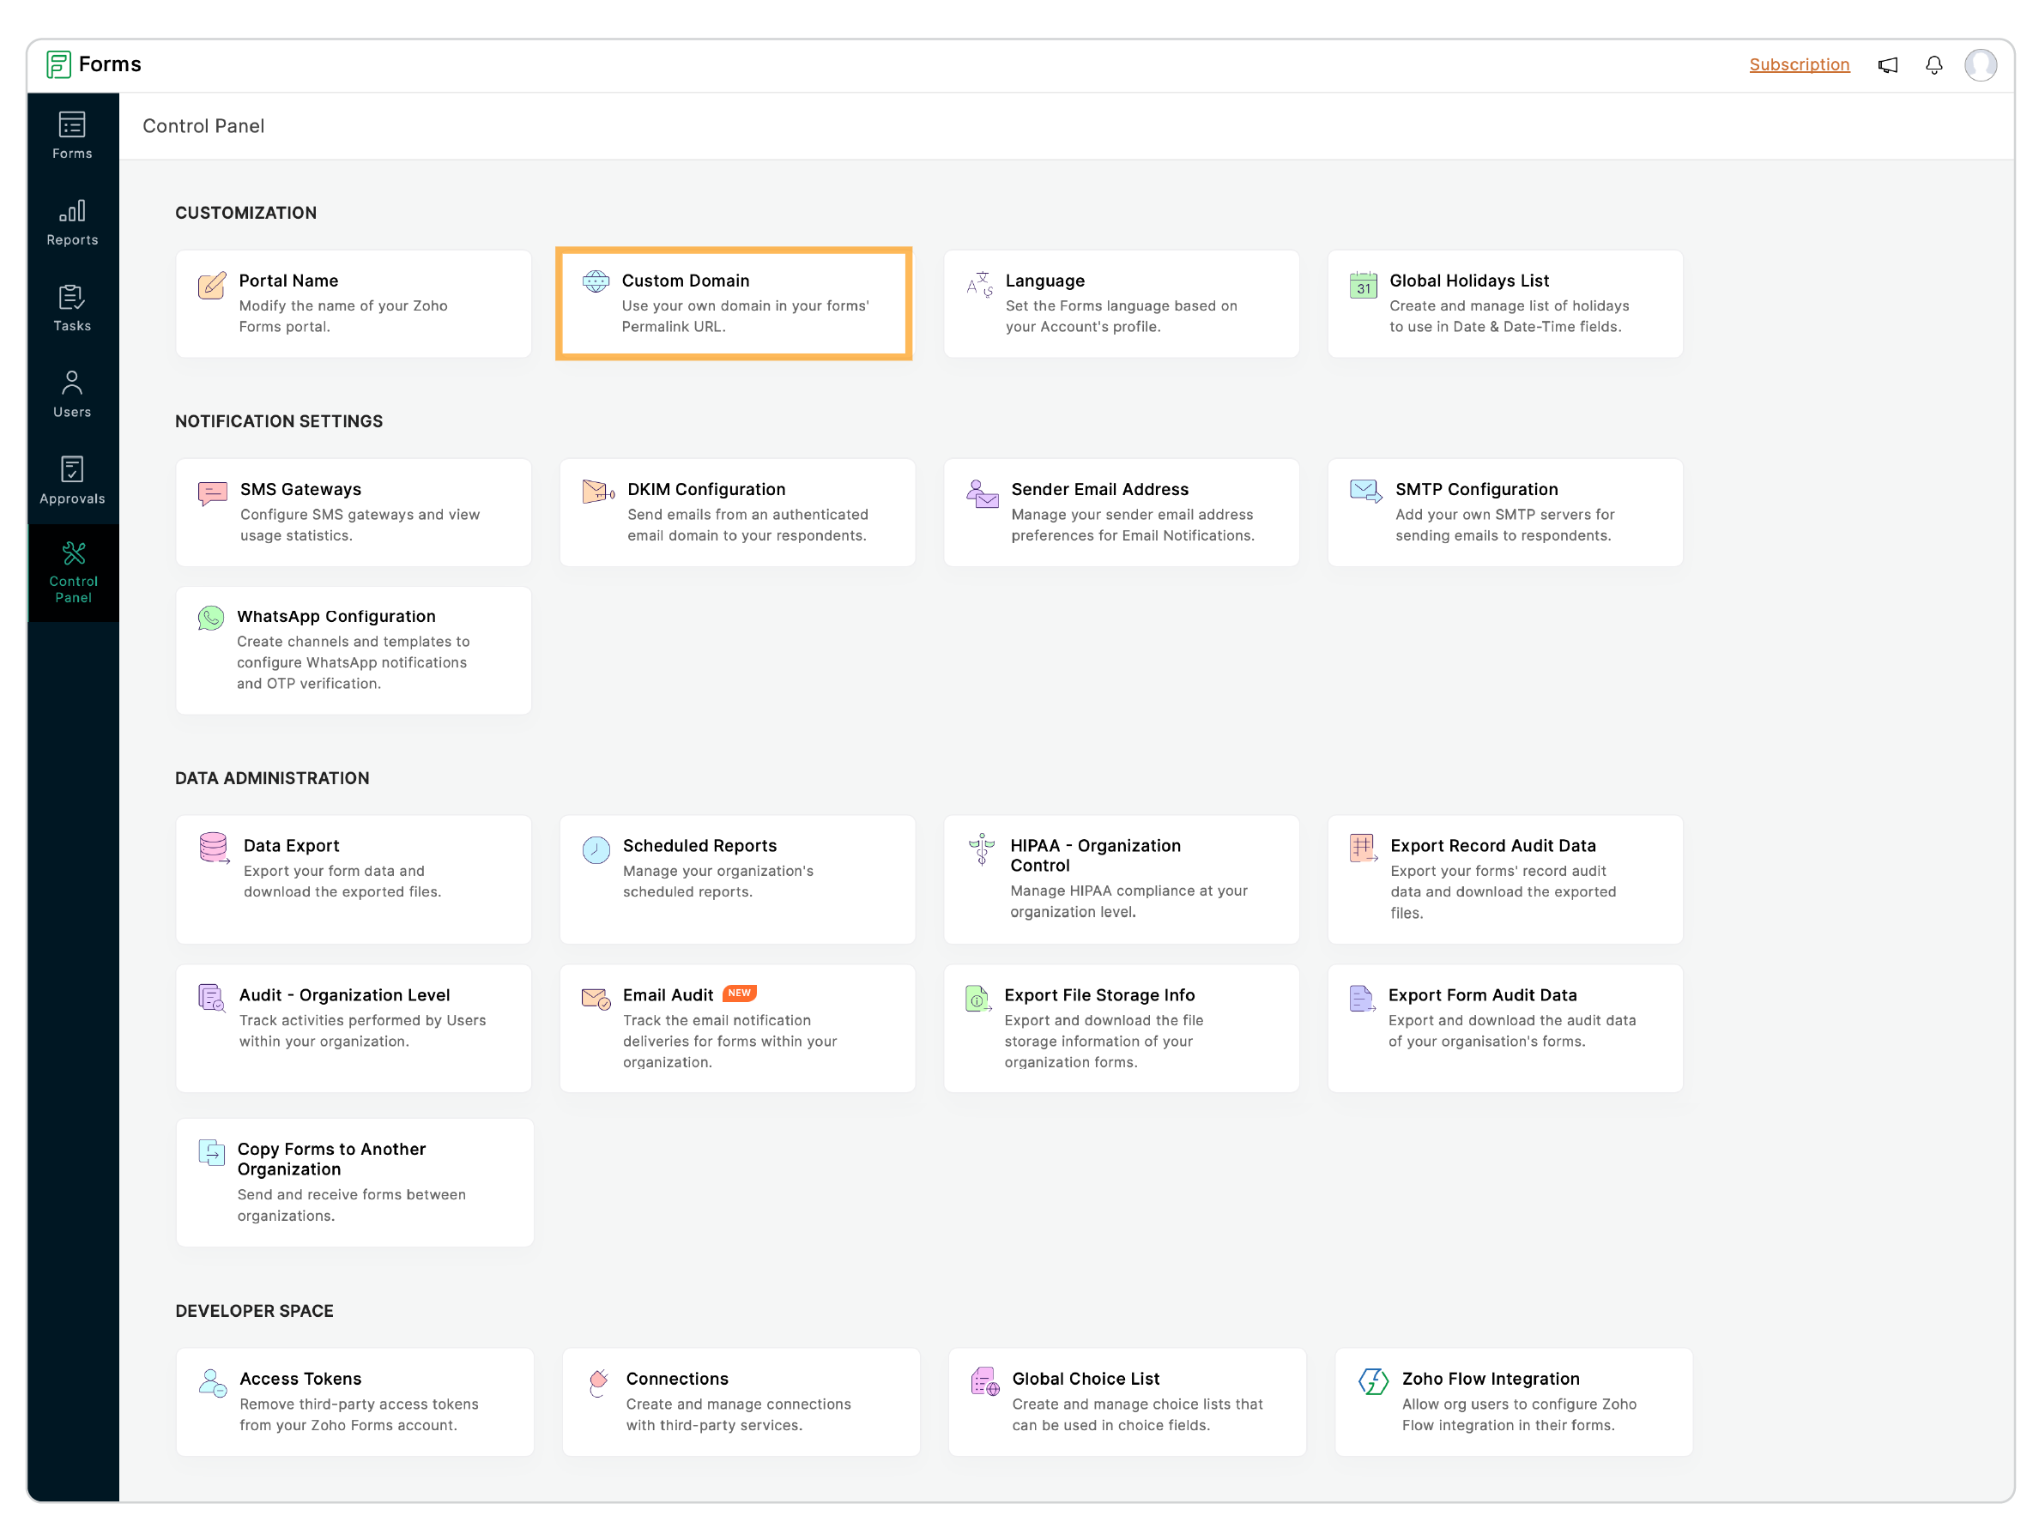Screen dimensions: 2039x1528
Task: Click the Export Record Audit Data icon
Action: (1363, 847)
